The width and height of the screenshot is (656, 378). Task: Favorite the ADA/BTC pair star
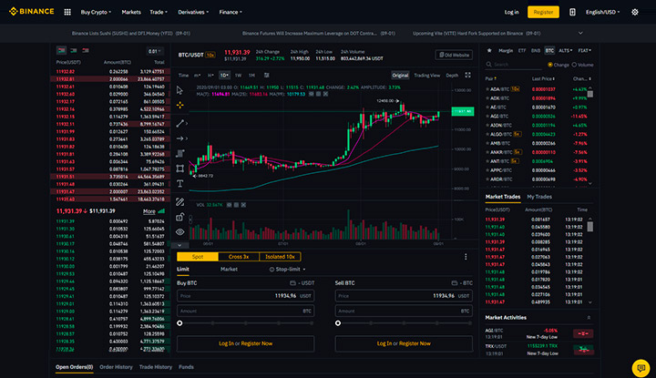coord(487,89)
